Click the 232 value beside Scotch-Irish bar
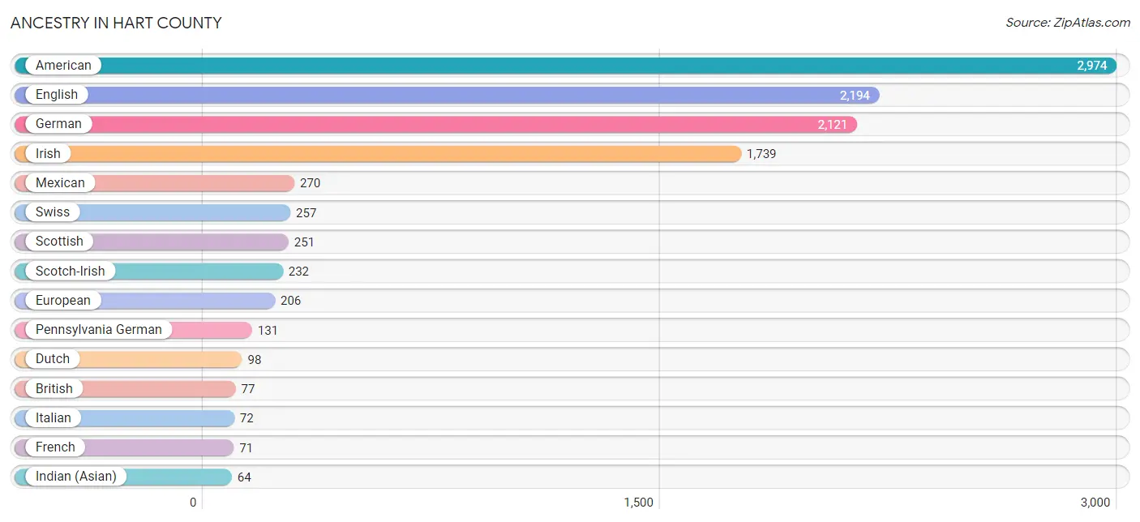The width and height of the screenshot is (1140, 522). [x=298, y=272]
